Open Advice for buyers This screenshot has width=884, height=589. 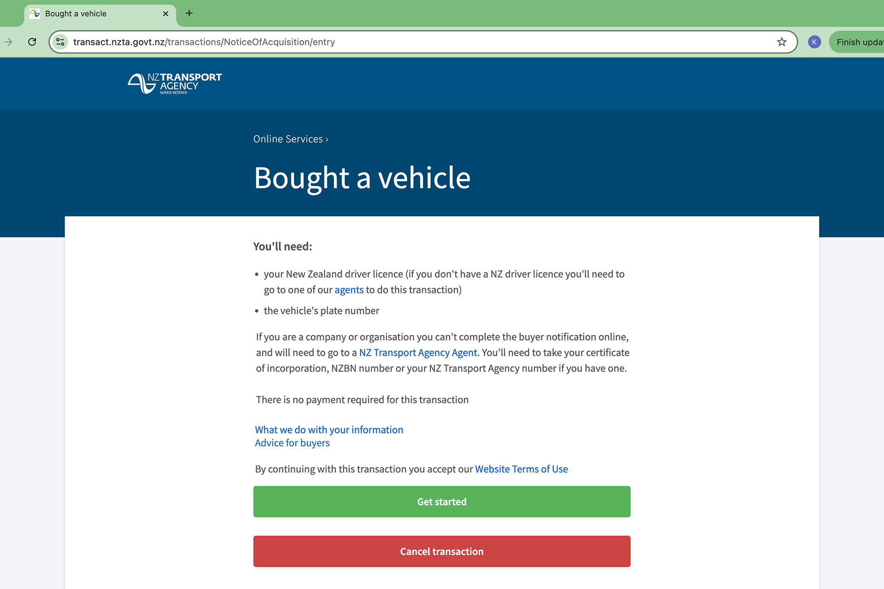tap(292, 443)
